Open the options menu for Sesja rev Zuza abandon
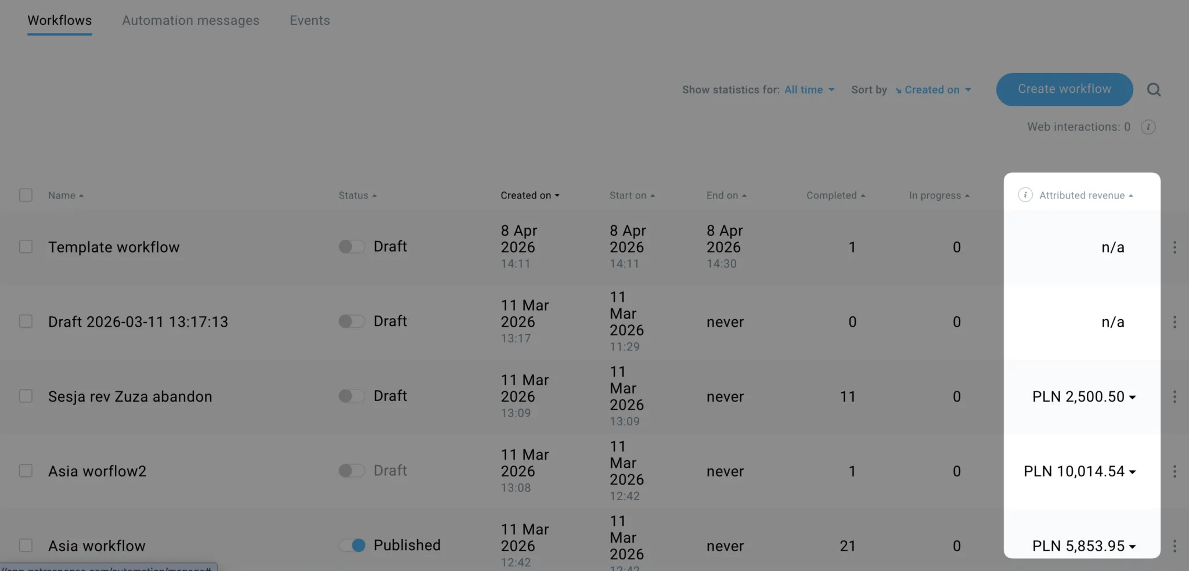This screenshot has height=571, width=1189. [x=1174, y=396]
